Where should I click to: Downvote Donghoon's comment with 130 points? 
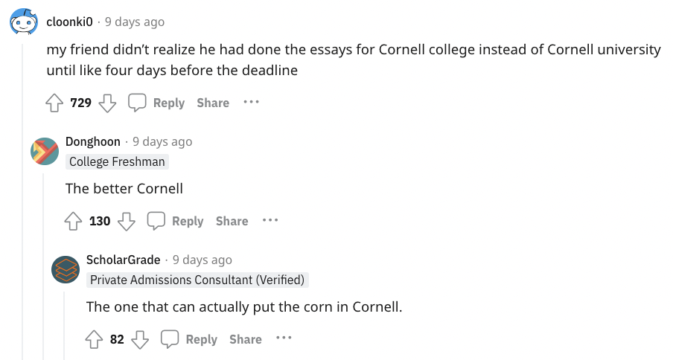tap(127, 221)
